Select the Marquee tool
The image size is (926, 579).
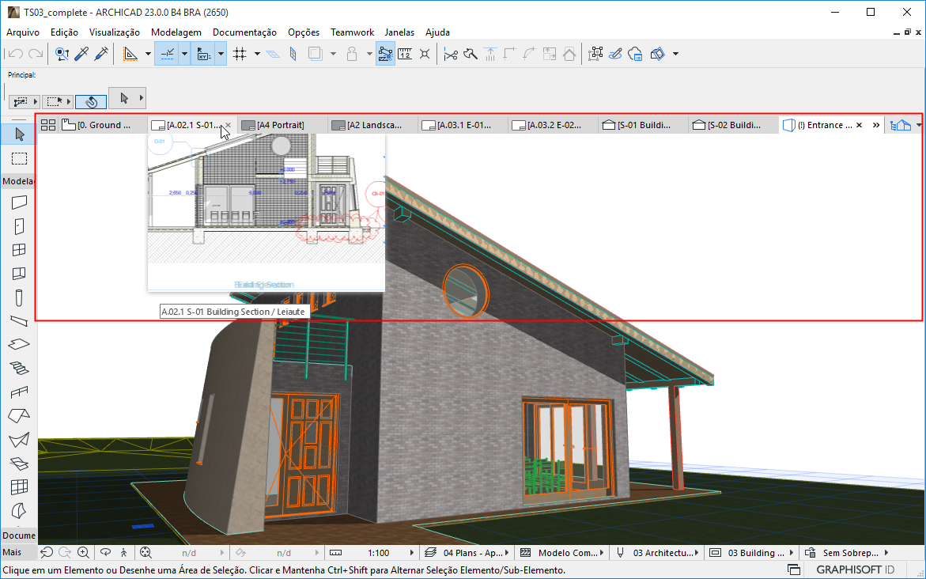(19, 158)
